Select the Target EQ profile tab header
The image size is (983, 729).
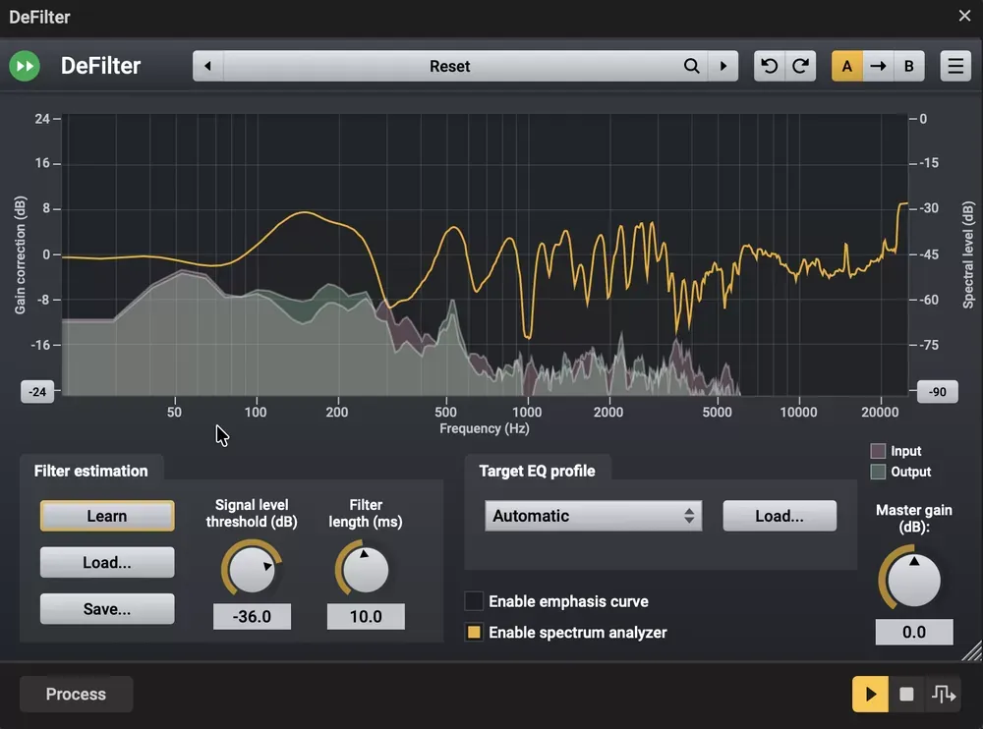click(538, 471)
